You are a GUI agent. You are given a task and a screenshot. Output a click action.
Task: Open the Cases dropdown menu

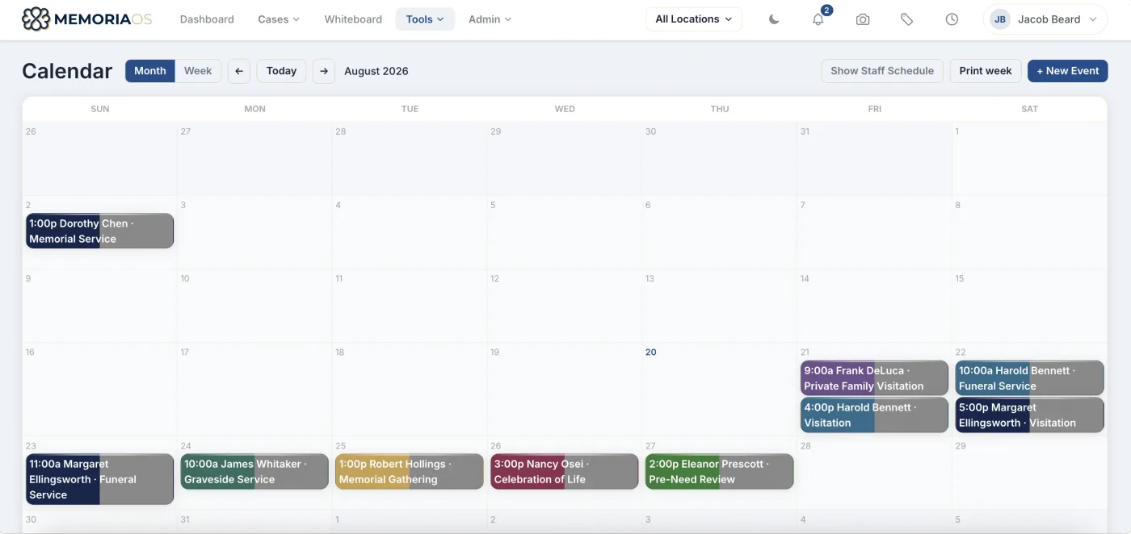(x=279, y=19)
